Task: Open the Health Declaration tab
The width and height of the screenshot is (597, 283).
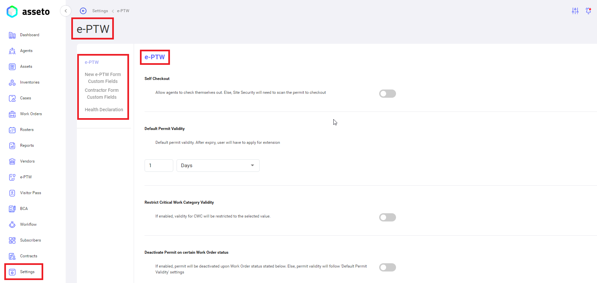Action: pyautogui.click(x=104, y=110)
